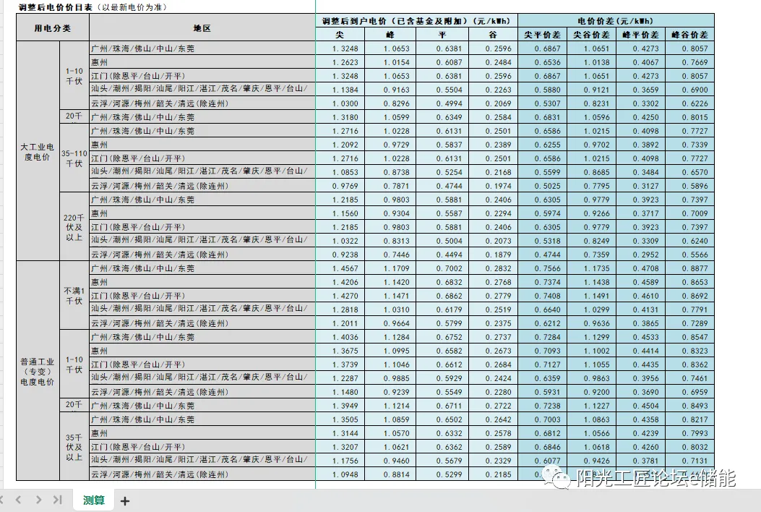Select the cell with value 1.1384
This screenshot has width=761, height=512.
pos(340,90)
